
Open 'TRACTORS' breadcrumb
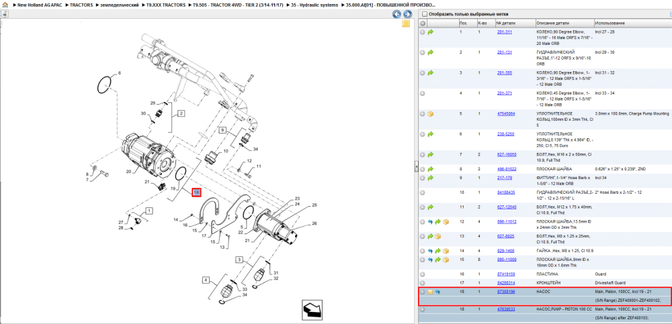[x=80, y=5]
